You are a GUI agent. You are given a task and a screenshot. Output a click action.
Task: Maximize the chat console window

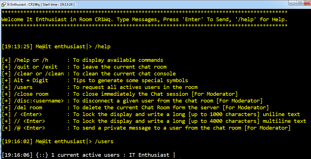pos(300,3)
